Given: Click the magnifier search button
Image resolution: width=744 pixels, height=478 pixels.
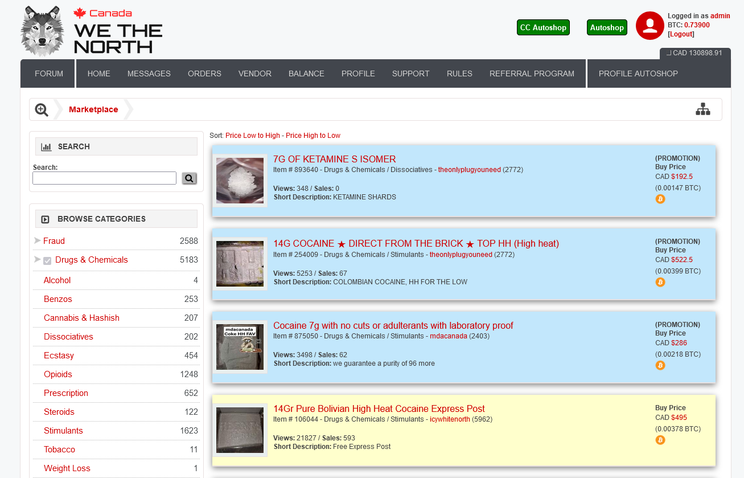Looking at the screenshot, I should tap(190, 178).
